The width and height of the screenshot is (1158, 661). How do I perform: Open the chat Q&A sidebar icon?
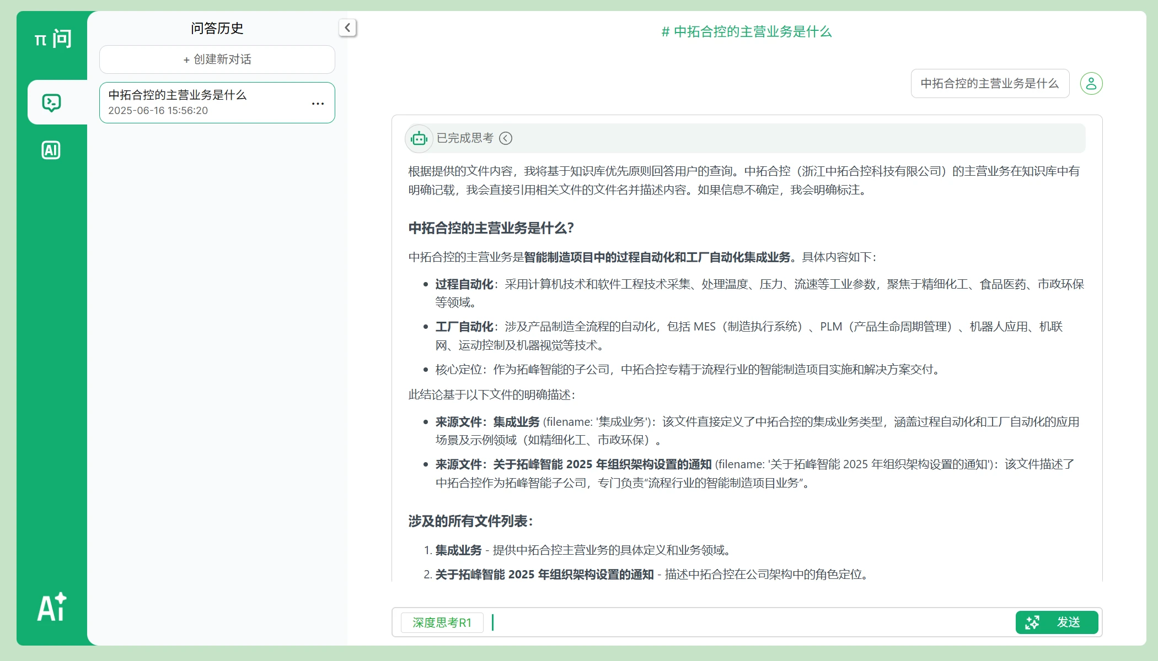51,102
